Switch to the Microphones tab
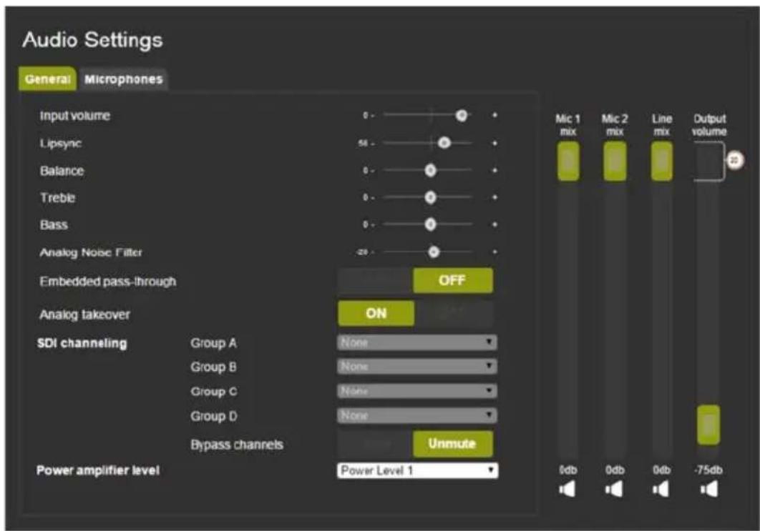Image resolution: width=760 pixels, height=531 pixels. [x=124, y=79]
